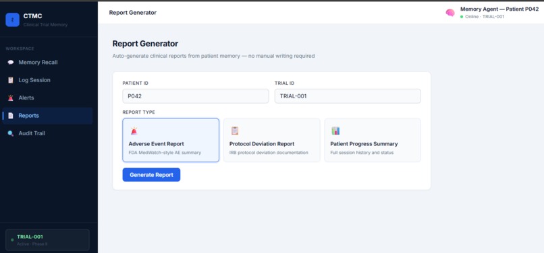Viewport: 544px width, 253px height.
Task: Choose the Patient Progress Summary type
Action: point(373,140)
